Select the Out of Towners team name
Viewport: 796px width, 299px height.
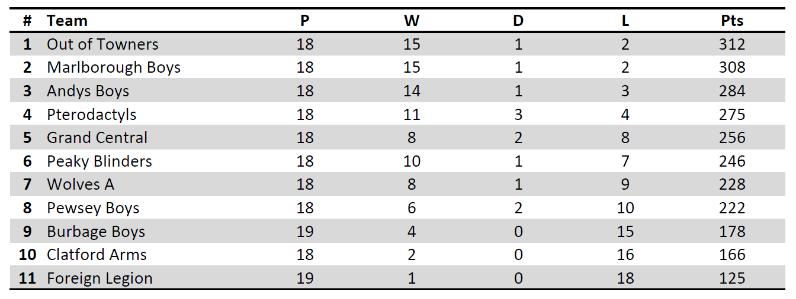tap(102, 44)
